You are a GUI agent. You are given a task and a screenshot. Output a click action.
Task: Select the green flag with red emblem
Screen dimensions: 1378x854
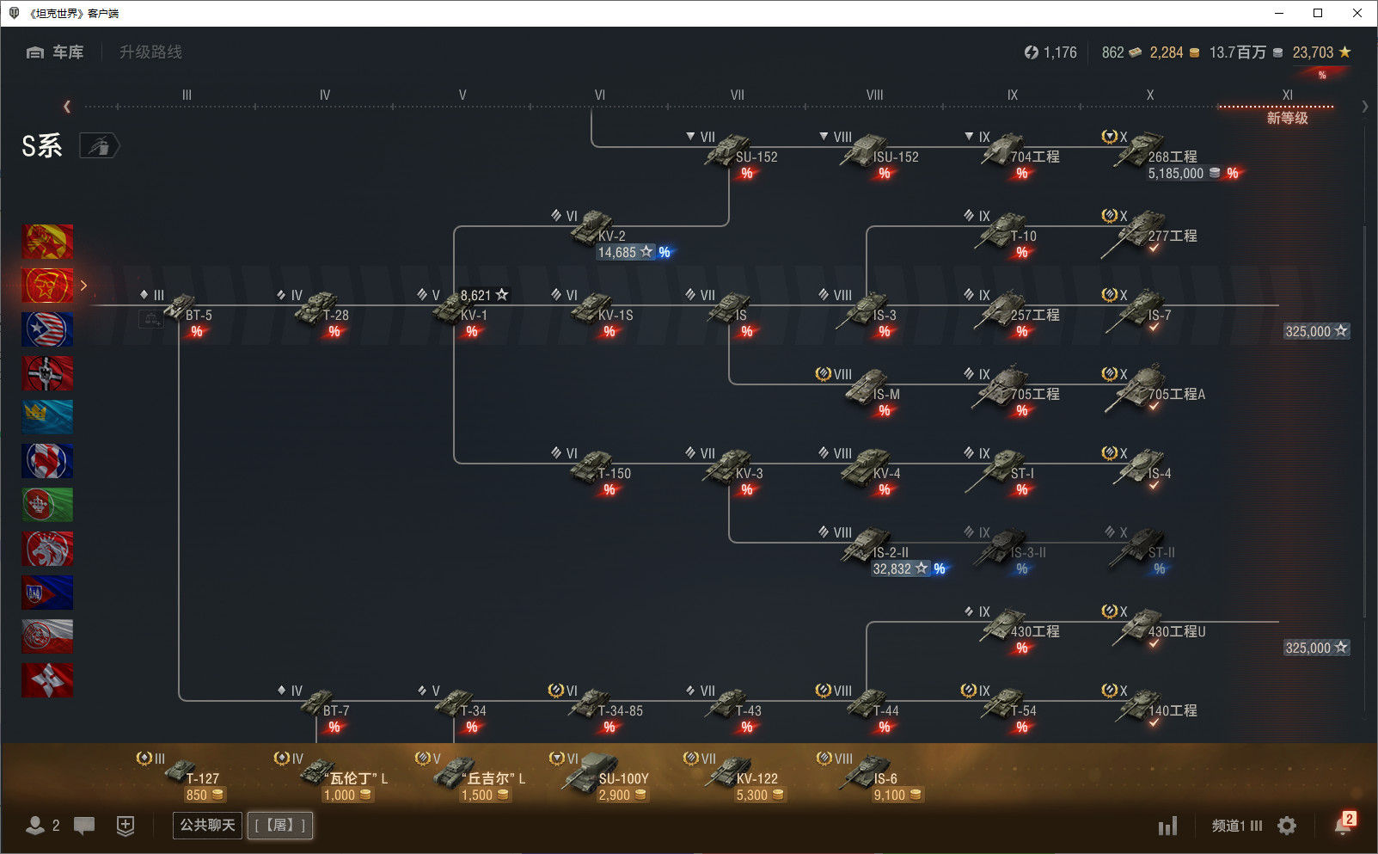pos(47,505)
